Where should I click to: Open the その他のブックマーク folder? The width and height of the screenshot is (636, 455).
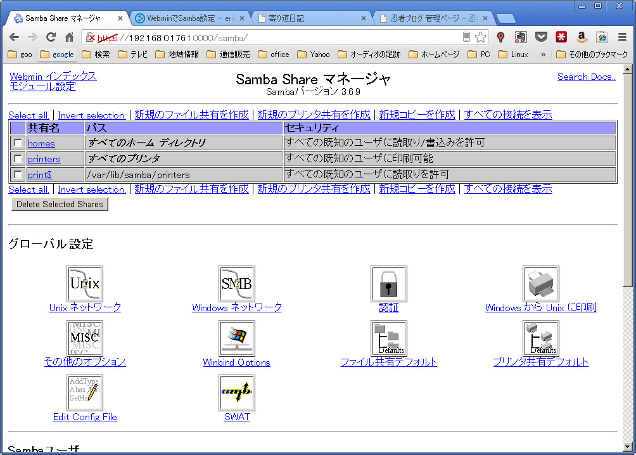[x=592, y=54]
